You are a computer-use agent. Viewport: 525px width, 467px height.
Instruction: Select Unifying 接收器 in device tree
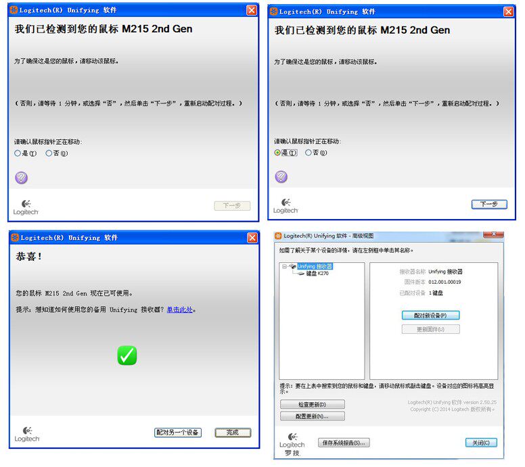click(315, 266)
